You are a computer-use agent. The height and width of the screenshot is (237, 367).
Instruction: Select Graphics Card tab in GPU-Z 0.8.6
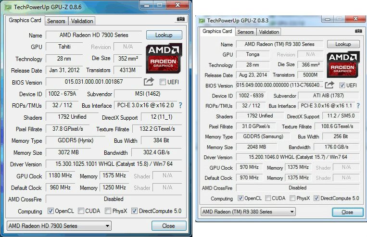25,20
